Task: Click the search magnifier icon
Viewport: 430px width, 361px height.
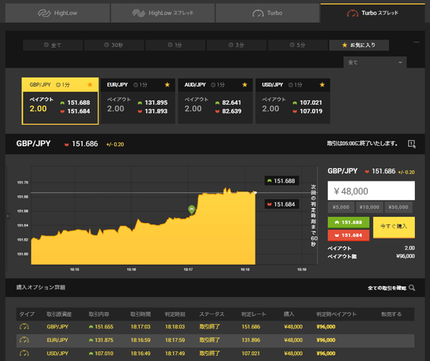Action: tap(412, 288)
